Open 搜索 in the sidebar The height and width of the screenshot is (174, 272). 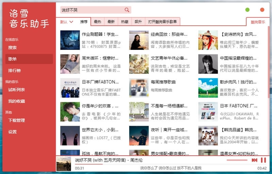[29, 47]
